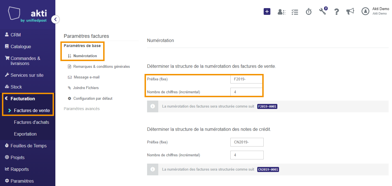Open the Akti Demo account menu
The height and width of the screenshot is (186, 392).
[381, 11]
